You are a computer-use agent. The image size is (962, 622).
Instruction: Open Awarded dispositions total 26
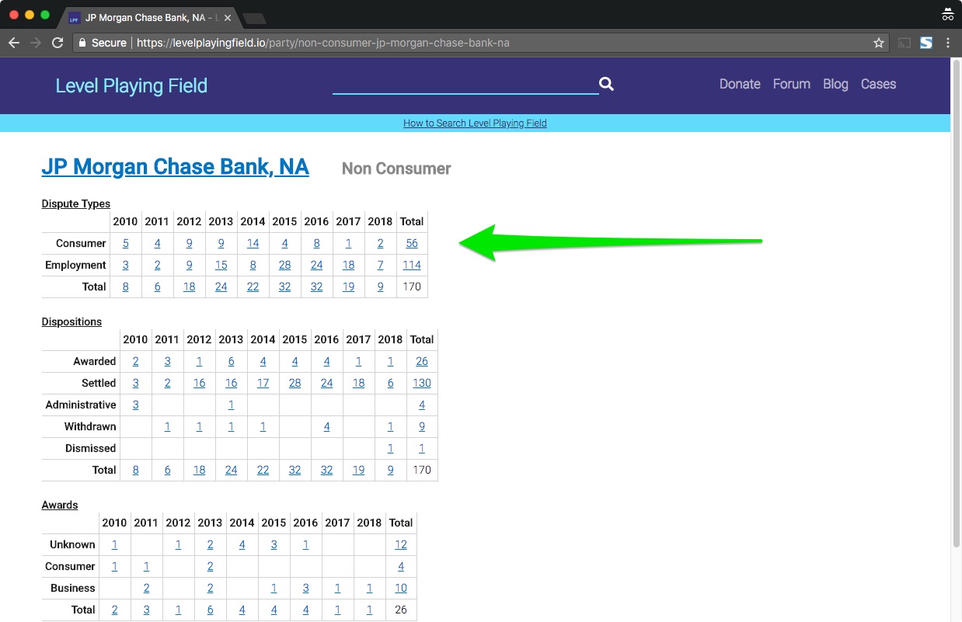(x=422, y=361)
